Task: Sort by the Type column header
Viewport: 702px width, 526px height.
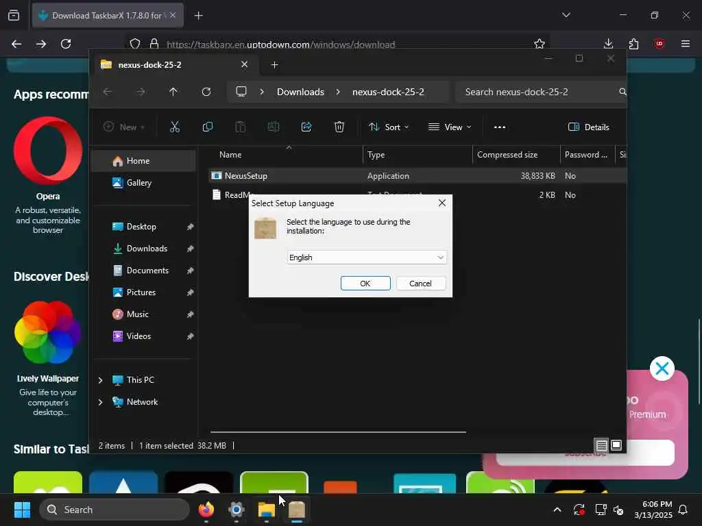Action: tap(417, 155)
